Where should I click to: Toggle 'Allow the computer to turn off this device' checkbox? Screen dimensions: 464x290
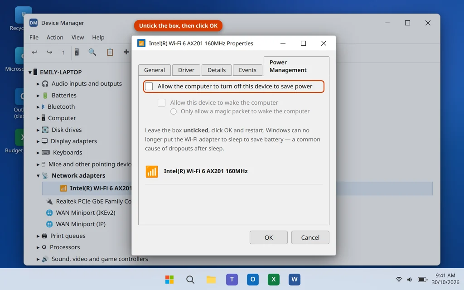coord(149,86)
